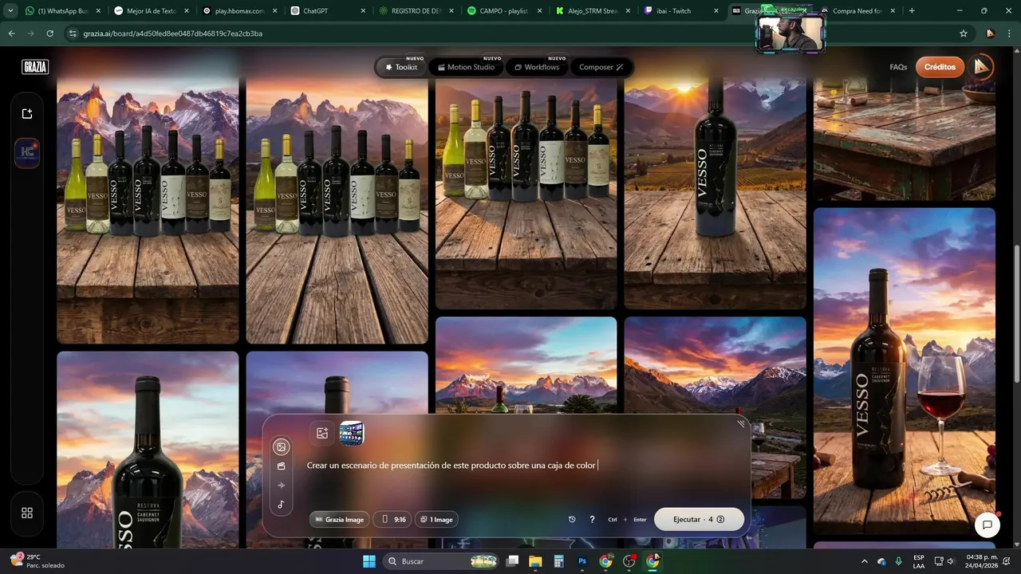The image size is (1021, 574).
Task: Change the 9:16 aspect ratio
Action: [392, 520]
